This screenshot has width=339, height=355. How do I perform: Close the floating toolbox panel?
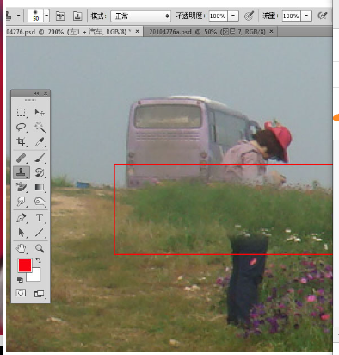pos(46,93)
